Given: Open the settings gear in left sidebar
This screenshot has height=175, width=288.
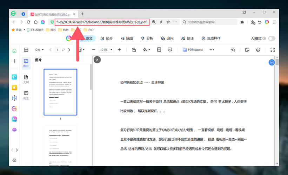Looking at the screenshot, I should coord(14,160).
